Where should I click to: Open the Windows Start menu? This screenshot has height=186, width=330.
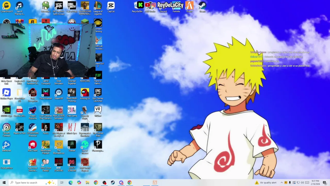click(x=4, y=183)
